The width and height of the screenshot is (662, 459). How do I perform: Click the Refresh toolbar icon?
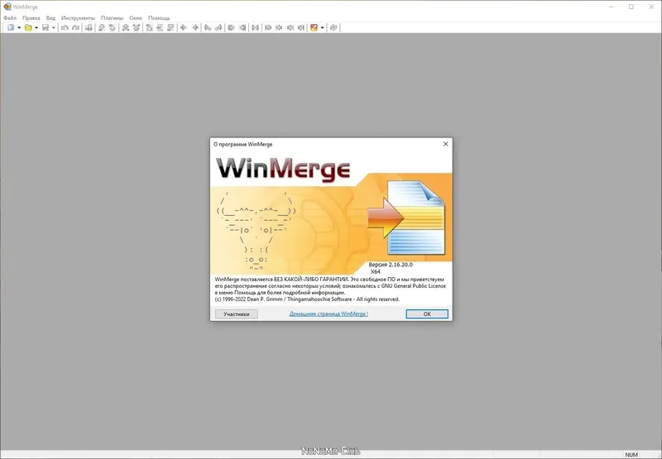[x=333, y=27]
